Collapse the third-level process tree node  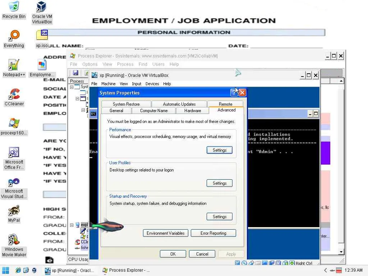[x=83, y=110]
